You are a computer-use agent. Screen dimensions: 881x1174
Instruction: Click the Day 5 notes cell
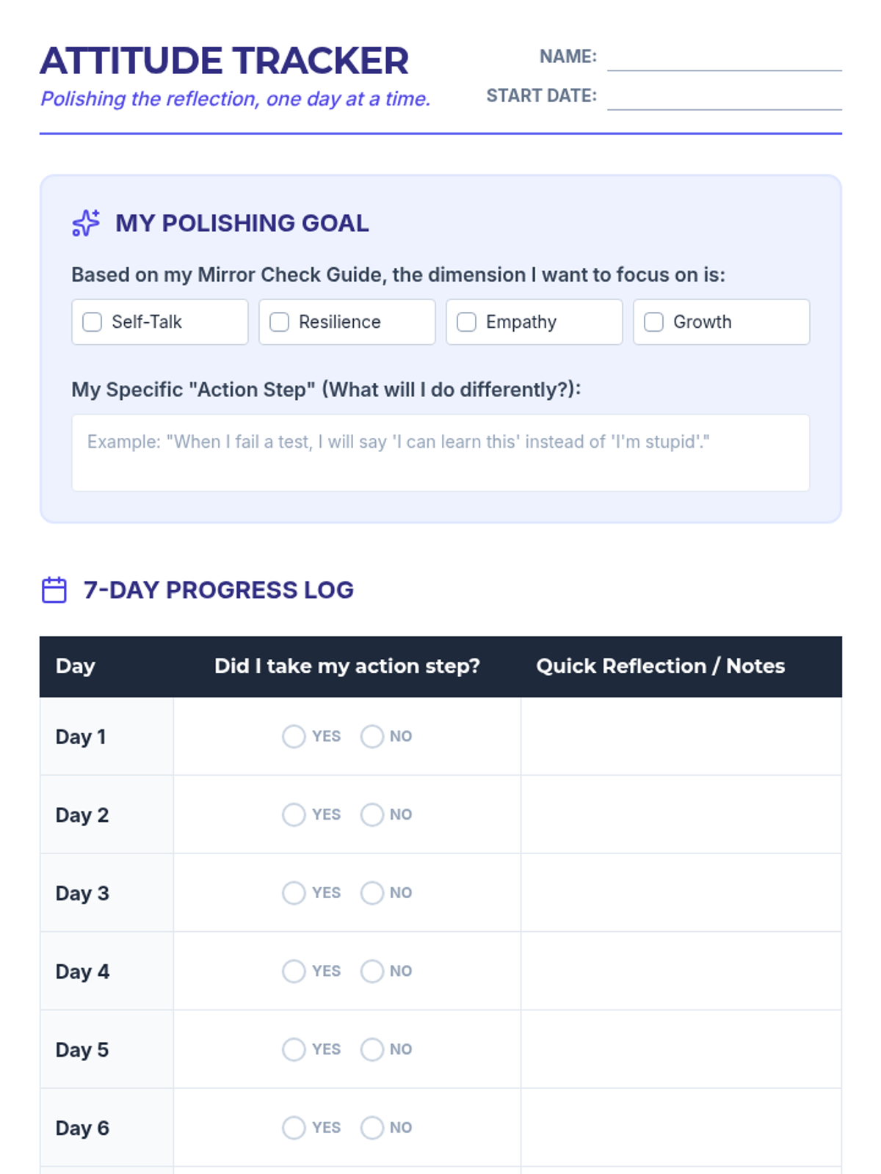tap(681, 1049)
